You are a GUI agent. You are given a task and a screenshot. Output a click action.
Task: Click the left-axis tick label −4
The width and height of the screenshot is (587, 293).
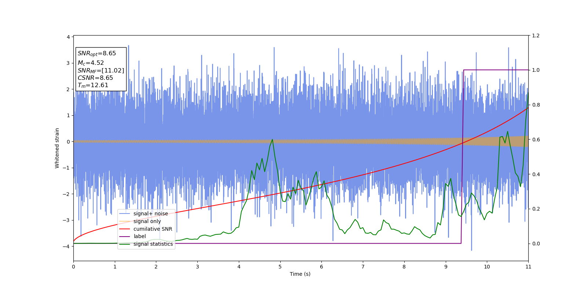(67, 246)
